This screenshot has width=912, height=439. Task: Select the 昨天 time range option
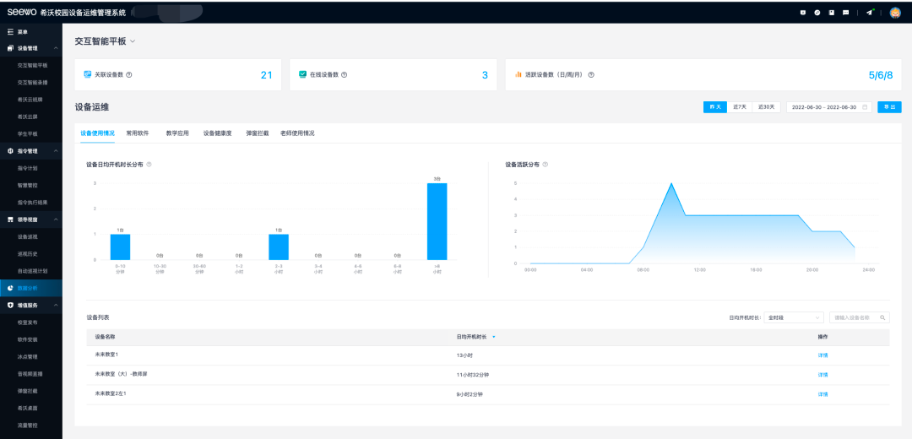(x=715, y=107)
